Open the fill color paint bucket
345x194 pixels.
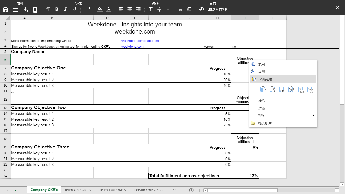100,10
